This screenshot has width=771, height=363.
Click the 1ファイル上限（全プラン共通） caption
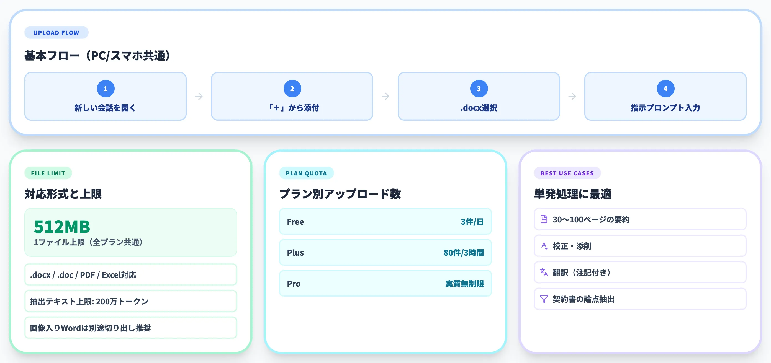coord(89,242)
